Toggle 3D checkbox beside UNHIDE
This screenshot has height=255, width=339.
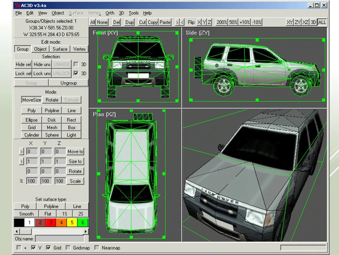coord(76,64)
